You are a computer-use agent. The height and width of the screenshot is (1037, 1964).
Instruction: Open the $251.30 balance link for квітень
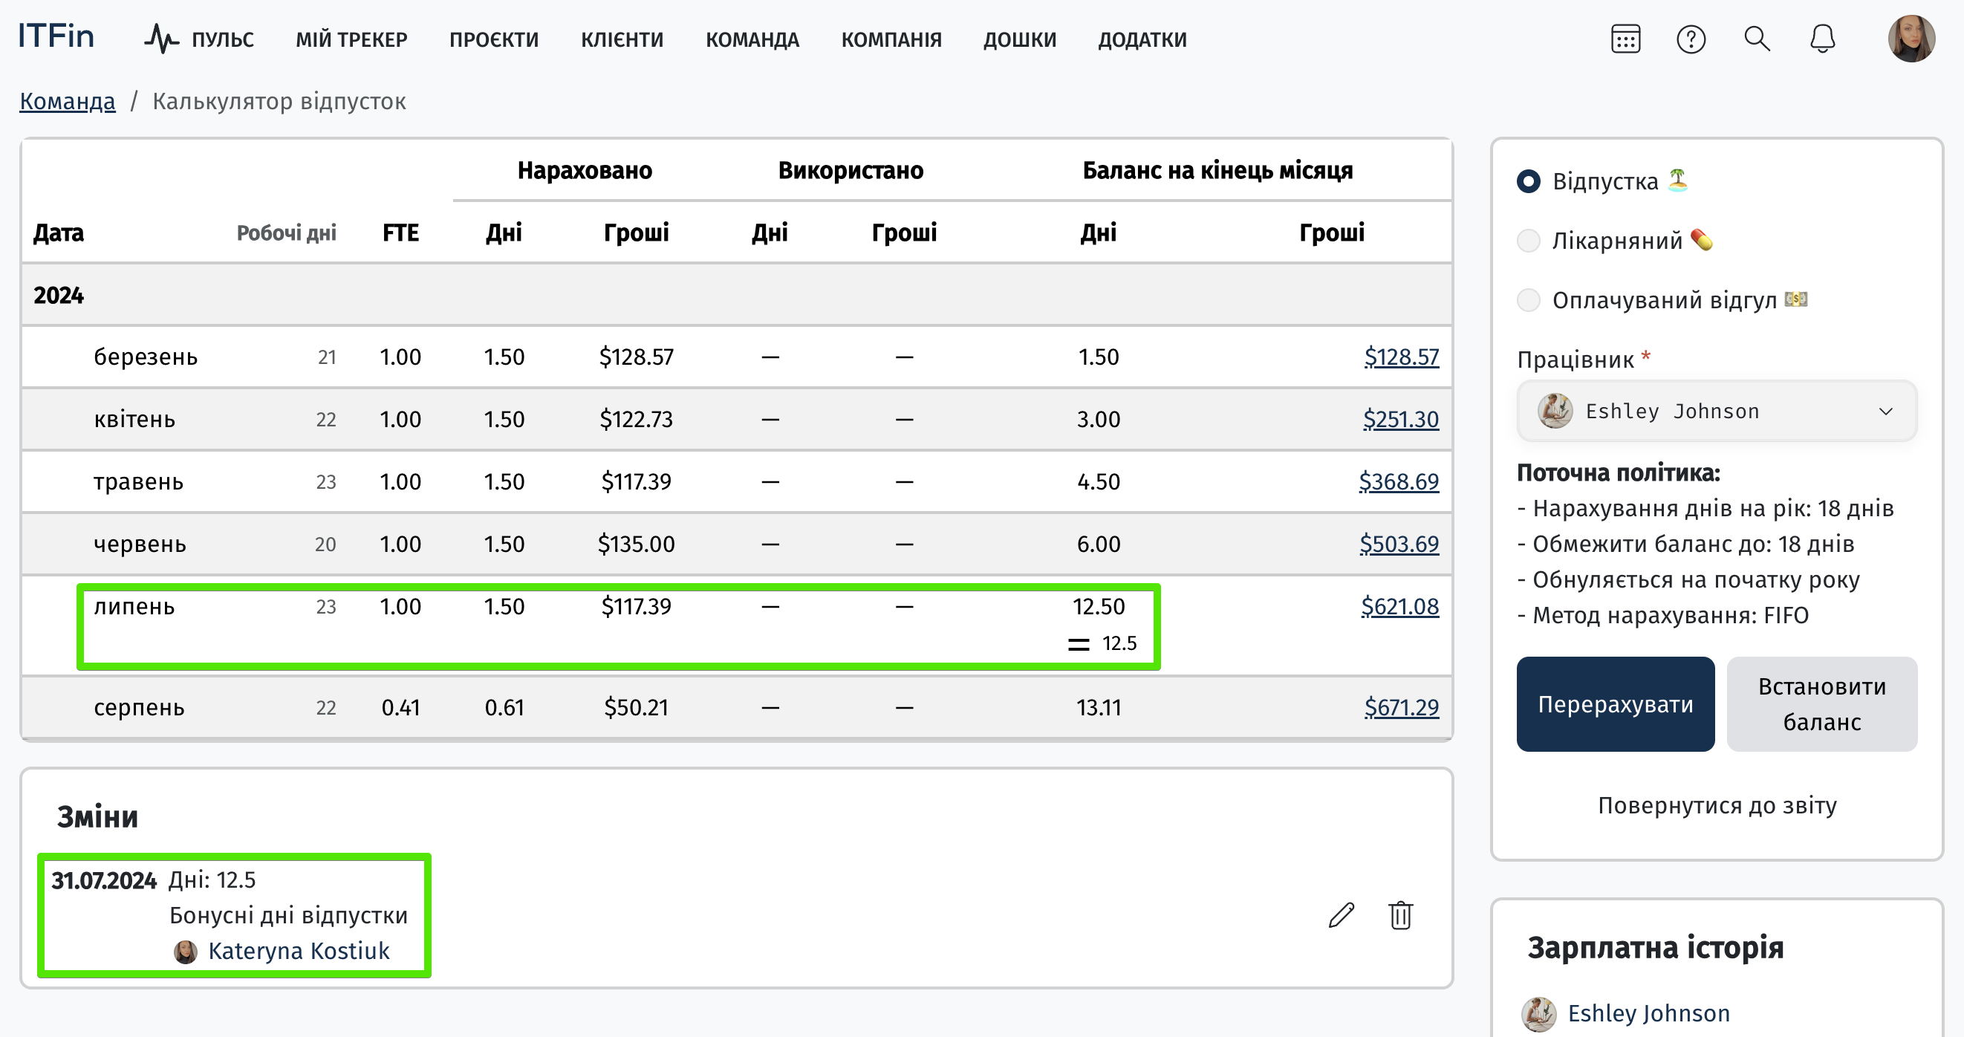1400,420
